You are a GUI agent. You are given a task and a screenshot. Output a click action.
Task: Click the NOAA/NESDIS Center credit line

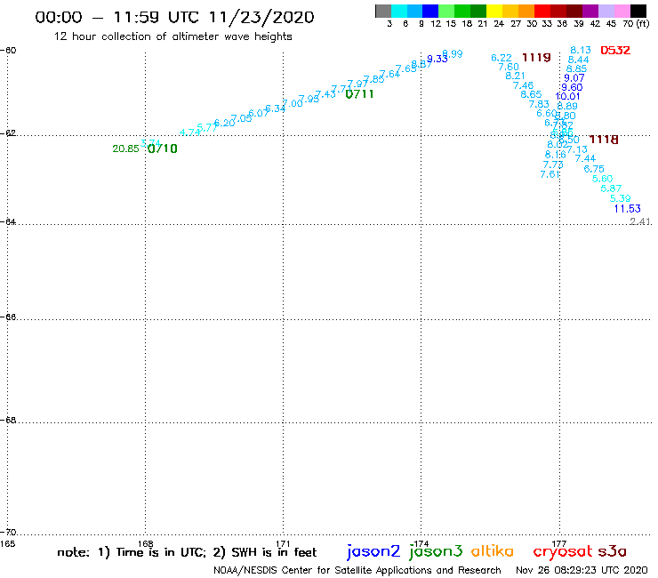click(357, 571)
